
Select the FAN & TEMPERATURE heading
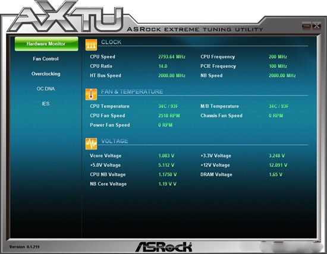132,91
